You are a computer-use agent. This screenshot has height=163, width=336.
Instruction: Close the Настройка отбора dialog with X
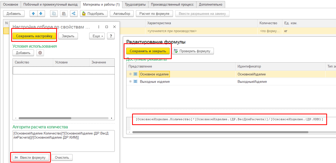click(114, 27)
